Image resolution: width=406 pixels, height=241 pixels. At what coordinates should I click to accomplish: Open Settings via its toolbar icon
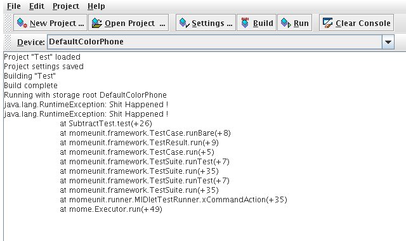[x=185, y=23]
